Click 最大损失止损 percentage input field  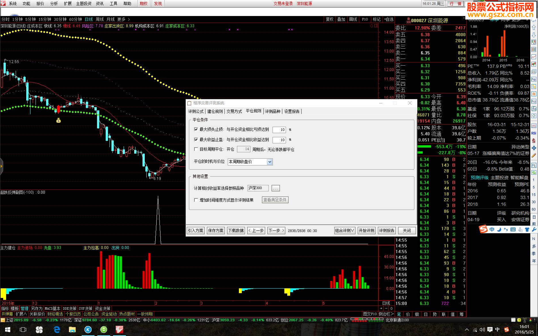(x=279, y=130)
